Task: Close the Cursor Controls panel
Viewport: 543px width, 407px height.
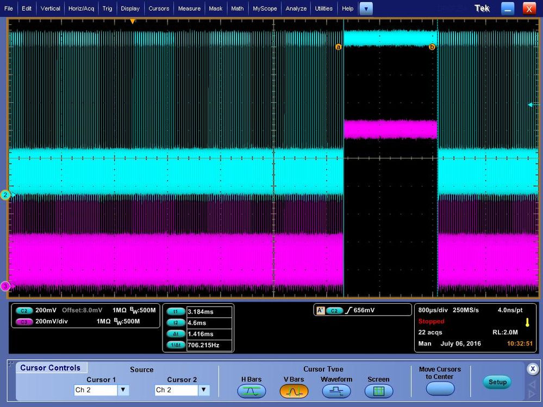Action: click(533, 369)
